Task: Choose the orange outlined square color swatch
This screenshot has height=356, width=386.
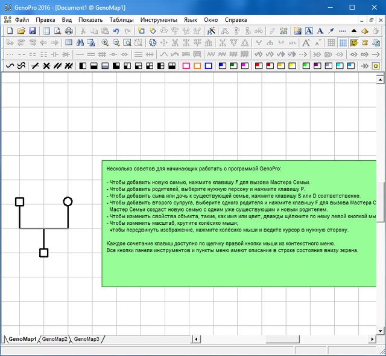Action: [x=197, y=65]
